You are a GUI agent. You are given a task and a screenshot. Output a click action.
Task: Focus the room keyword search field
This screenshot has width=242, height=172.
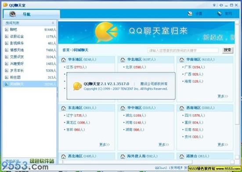point(183,51)
